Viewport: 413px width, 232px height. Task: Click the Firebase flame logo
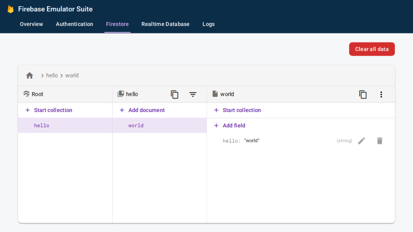point(11,9)
